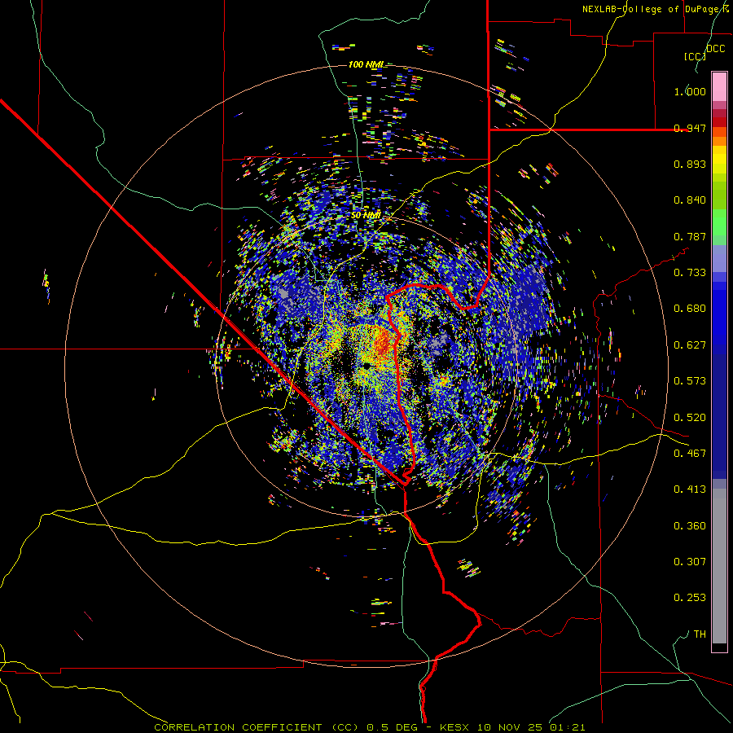The image size is (733, 733).
Task: Click the 100 NMI range ring label
Action: click(366, 64)
